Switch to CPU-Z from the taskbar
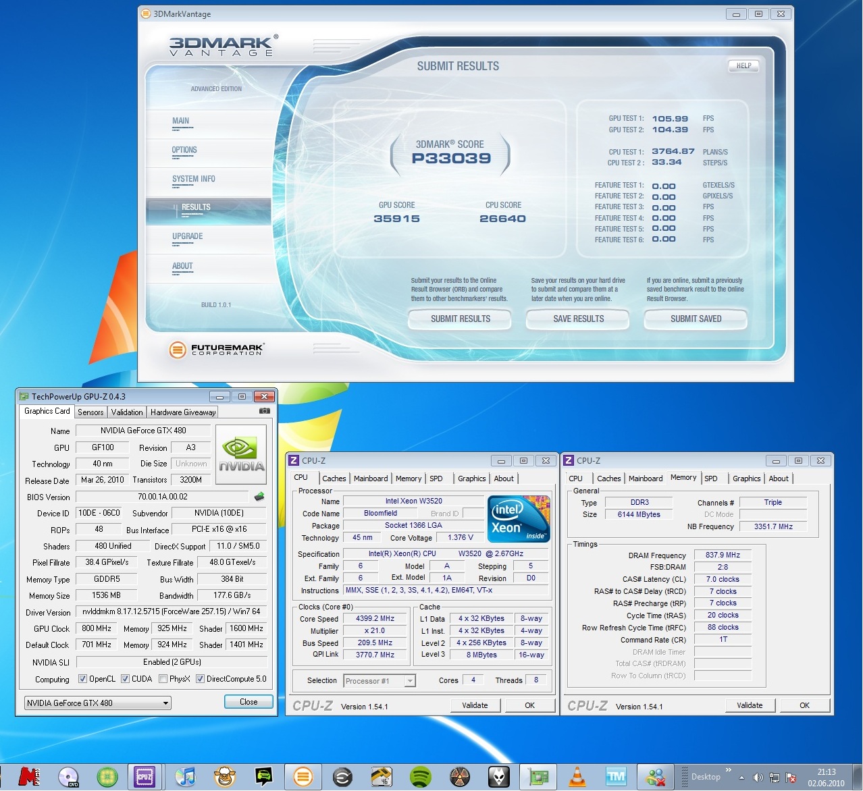Screen dimensions: 863x791 pos(145,777)
